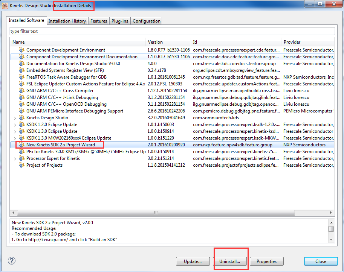Click the FreeRTOS Task Aware Debugger icon

tap(21, 77)
